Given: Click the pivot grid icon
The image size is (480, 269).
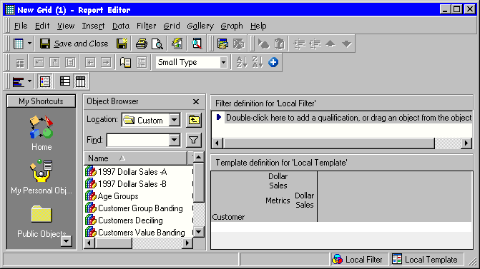Looking at the screenshot, I should click(20, 63).
